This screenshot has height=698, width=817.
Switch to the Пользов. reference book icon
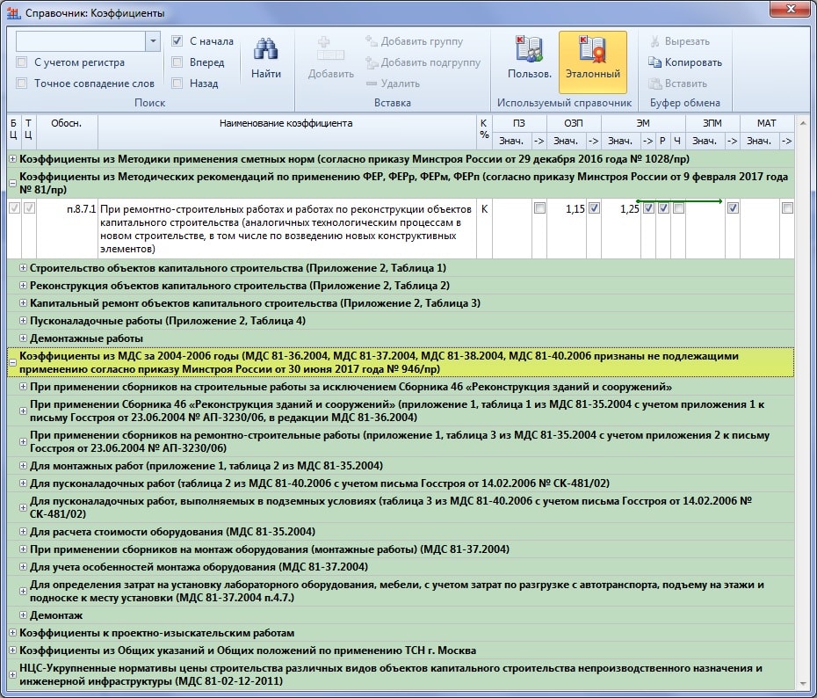click(529, 49)
